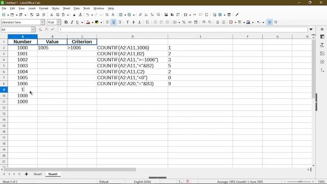Screen dimensions: 327x184
Task: Click the background color yellow swatch
Action: point(97,22)
